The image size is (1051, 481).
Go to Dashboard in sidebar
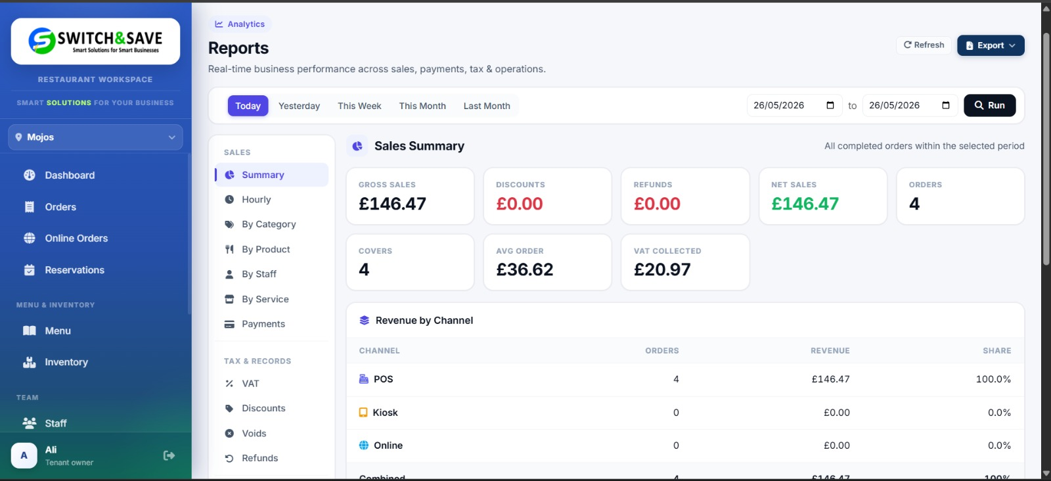coord(95,175)
